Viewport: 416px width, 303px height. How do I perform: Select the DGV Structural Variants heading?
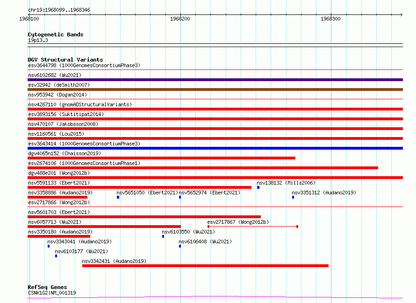pyautogui.click(x=65, y=60)
